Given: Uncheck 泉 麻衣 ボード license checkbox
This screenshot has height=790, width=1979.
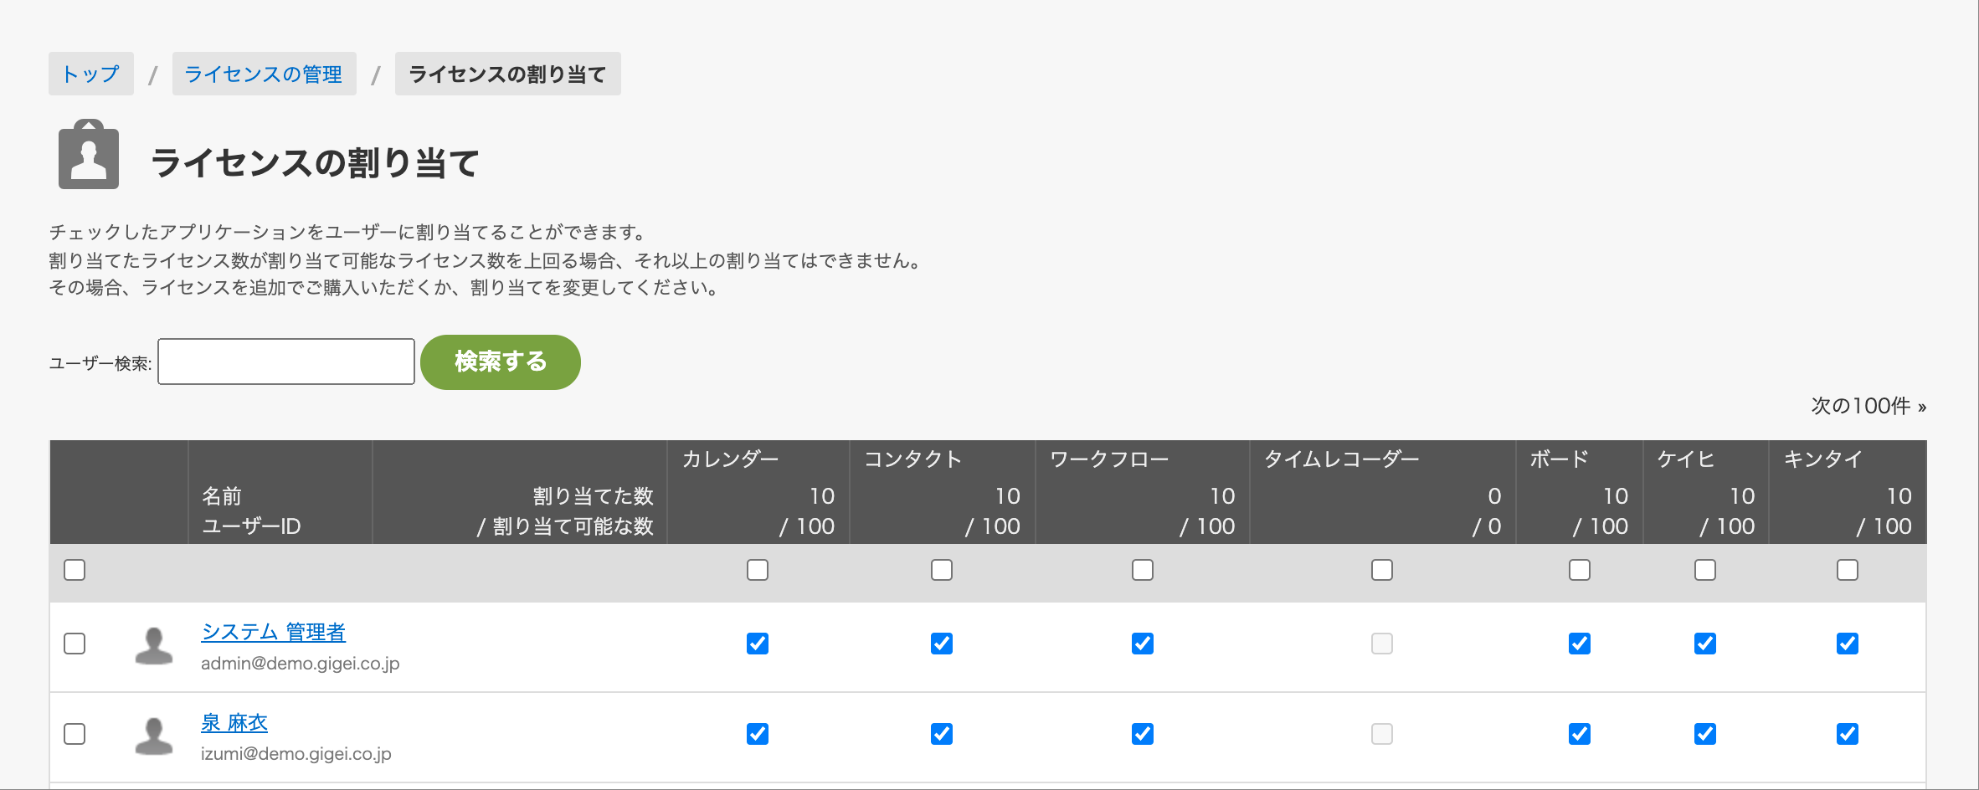Looking at the screenshot, I should click(1580, 734).
